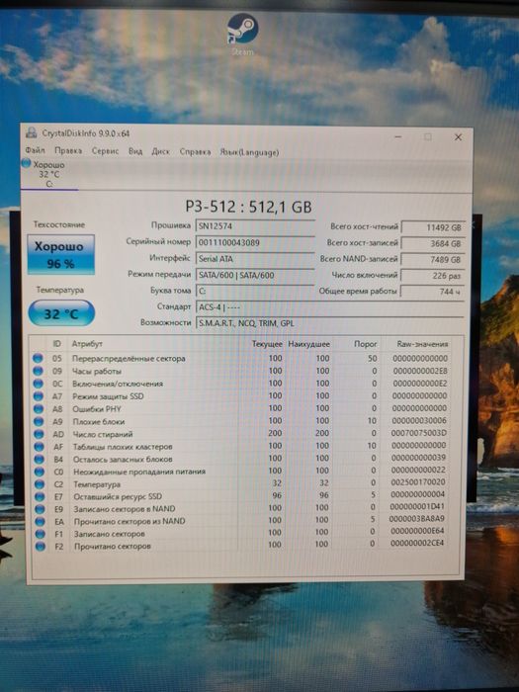Image resolution: width=519 pixels, height=692 pixels.
Task: Click the Raw-значения column header
Action: [422, 344]
